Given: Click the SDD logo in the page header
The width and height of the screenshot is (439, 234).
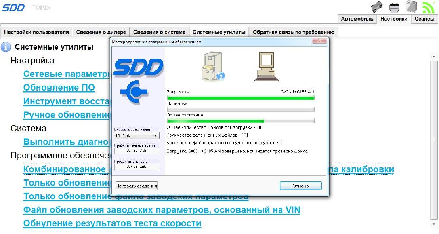Looking at the screenshot, I should tap(13, 8).
